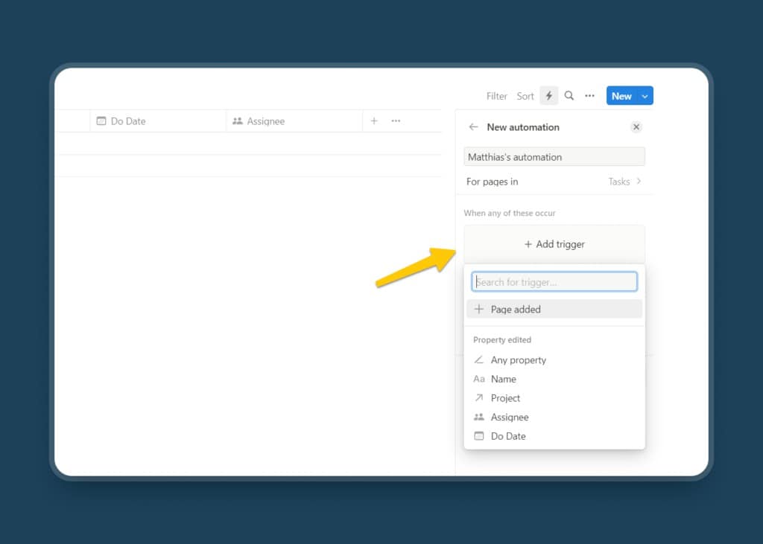This screenshot has height=544, width=763.
Task: Close the New automation panel
Action: point(636,127)
